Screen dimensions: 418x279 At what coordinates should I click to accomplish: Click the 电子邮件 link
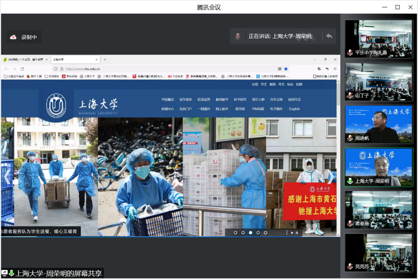click(x=276, y=109)
